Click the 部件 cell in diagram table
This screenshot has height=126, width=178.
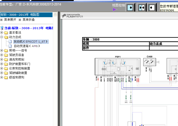tap(116, 48)
